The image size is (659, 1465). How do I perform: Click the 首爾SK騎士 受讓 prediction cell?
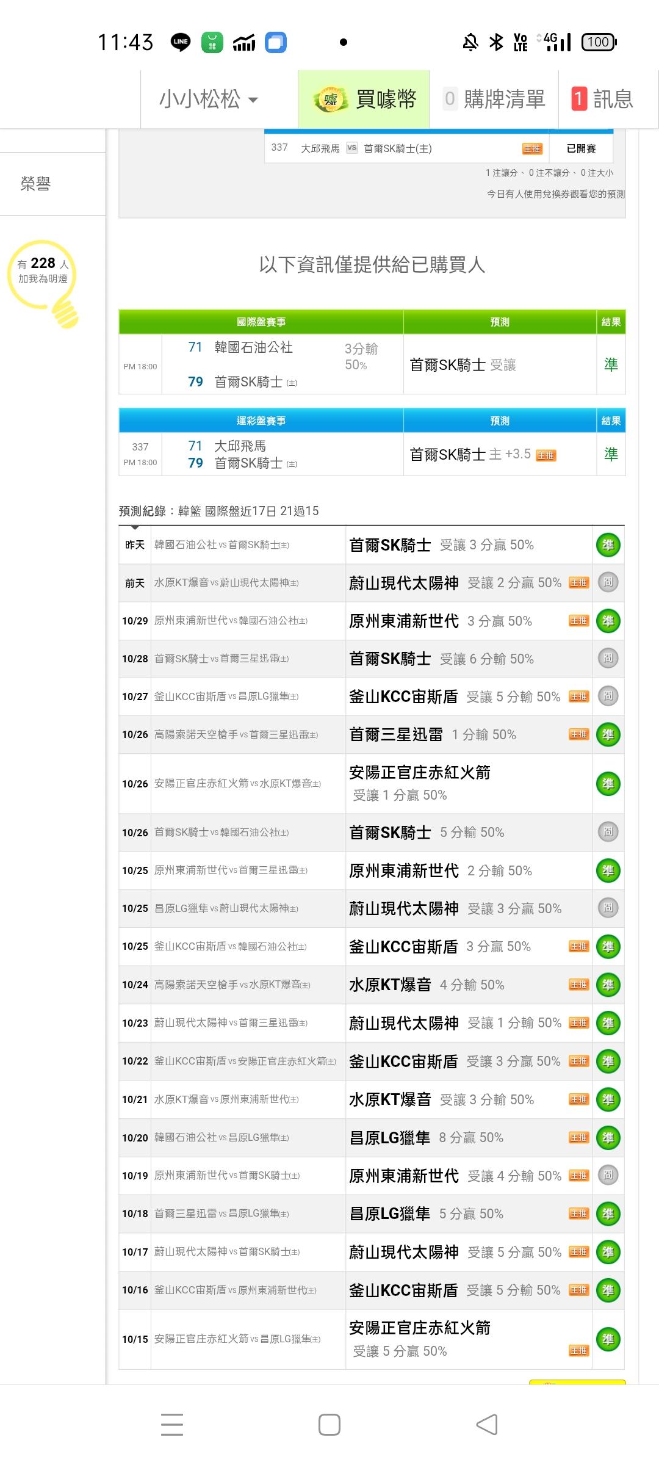(500, 364)
